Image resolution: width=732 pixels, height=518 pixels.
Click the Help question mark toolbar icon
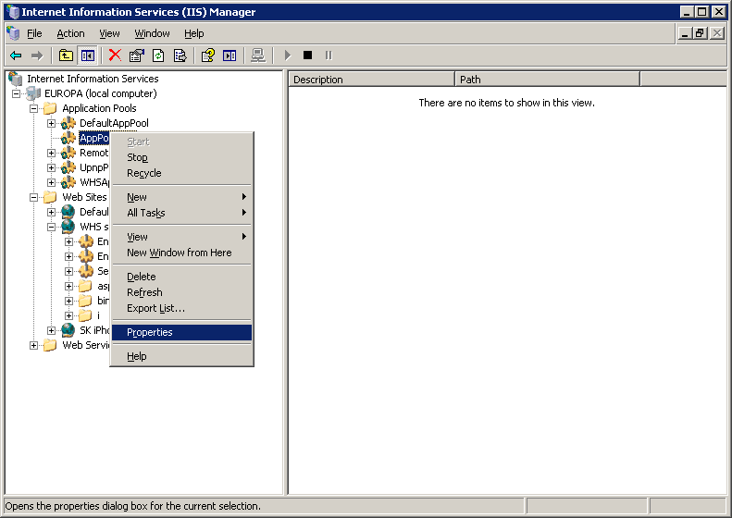[207, 55]
